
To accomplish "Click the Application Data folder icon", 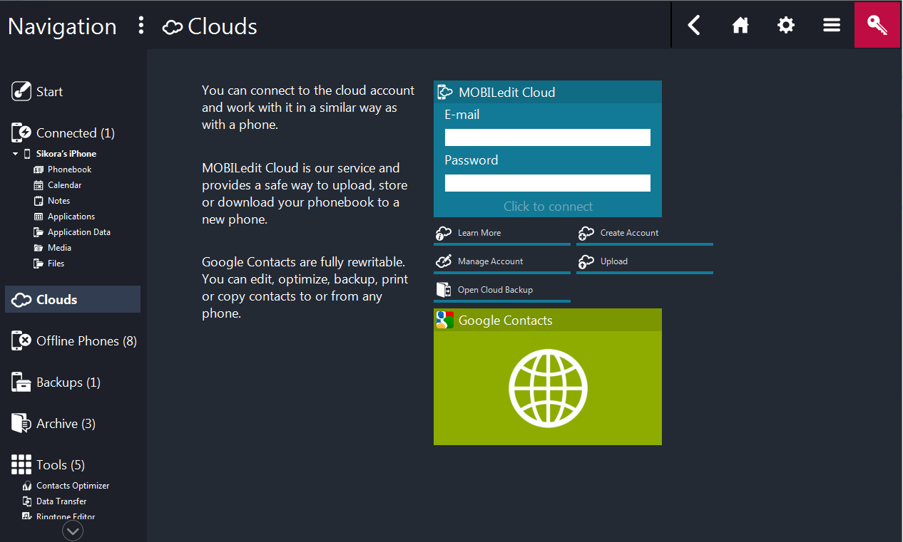I will (39, 232).
